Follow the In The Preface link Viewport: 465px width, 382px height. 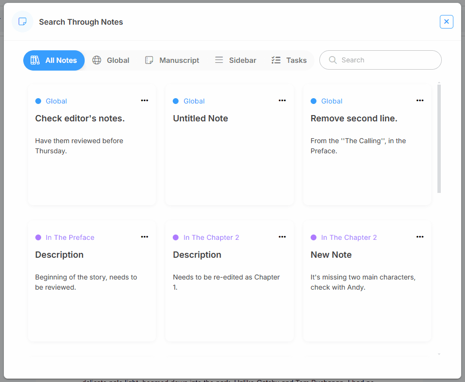click(70, 237)
